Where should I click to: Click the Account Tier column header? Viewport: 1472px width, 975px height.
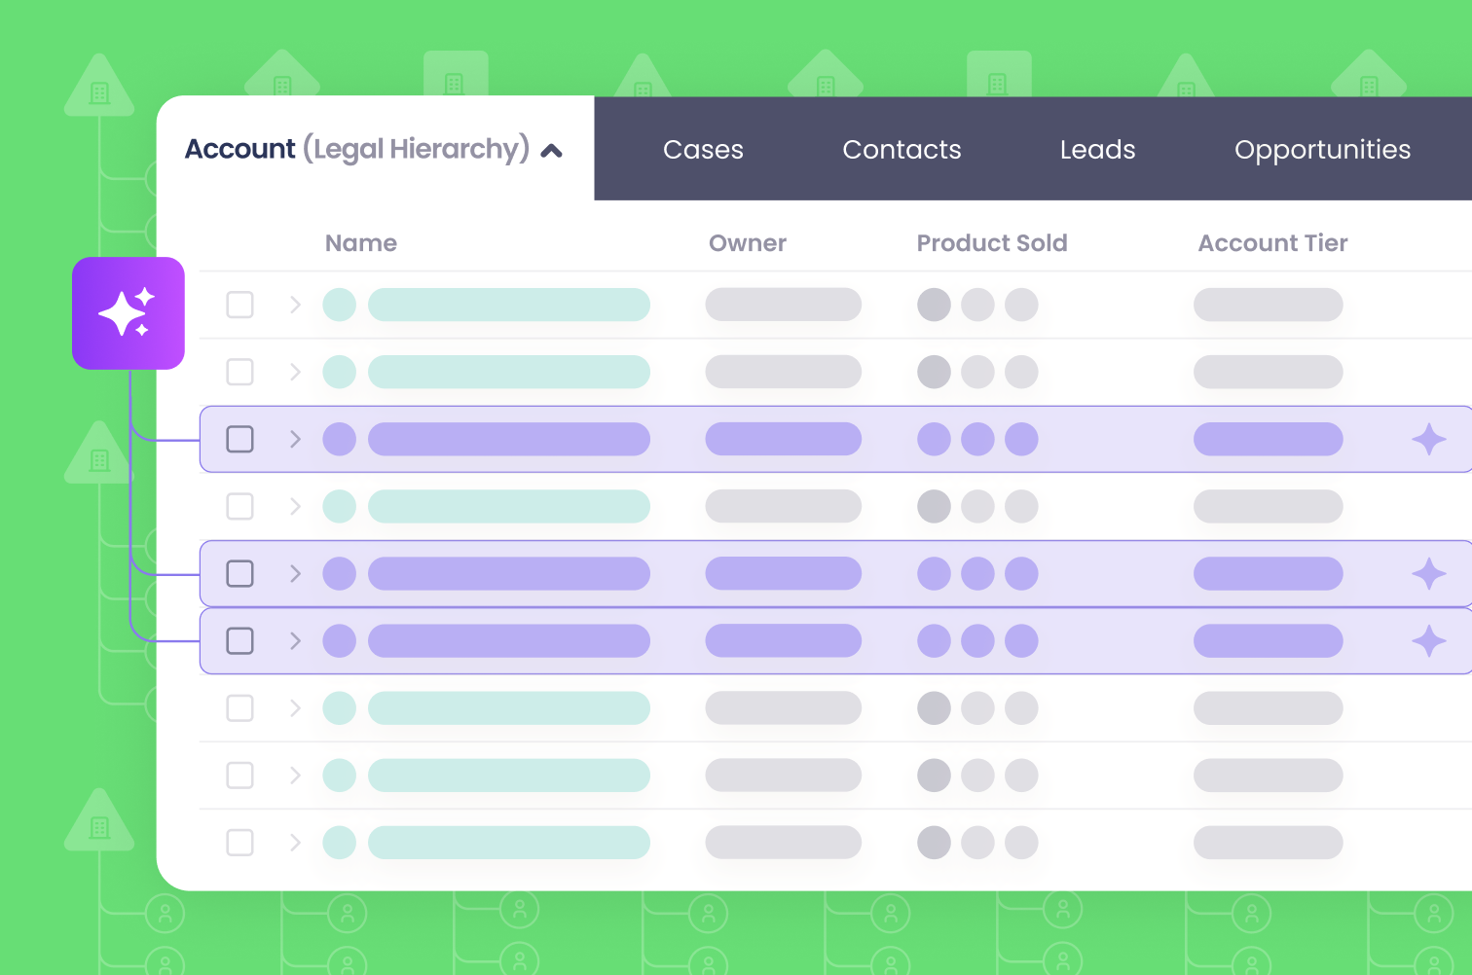[x=1272, y=243]
